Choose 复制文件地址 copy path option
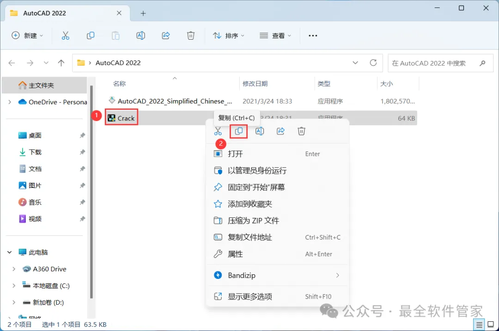The height and width of the screenshot is (331, 499). click(x=278, y=237)
